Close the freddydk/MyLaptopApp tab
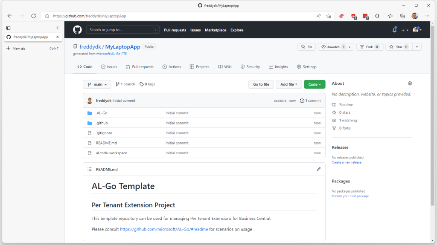This screenshot has height=245, width=437. (58, 37)
